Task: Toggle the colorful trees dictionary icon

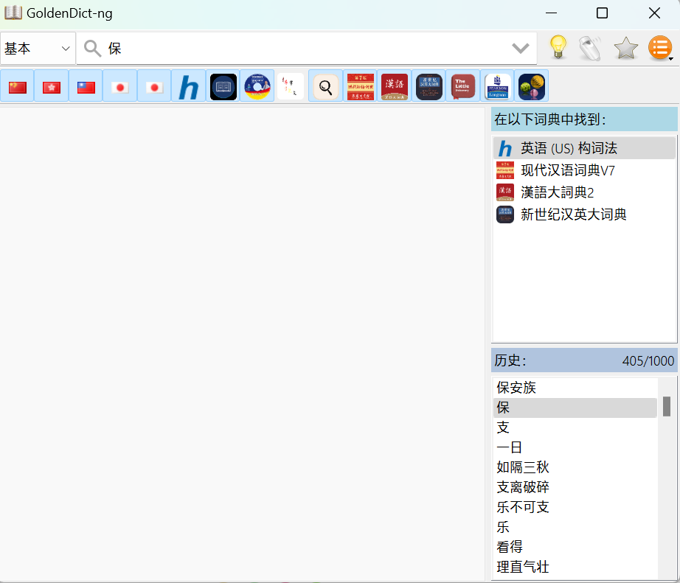Action: (x=532, y=87)
